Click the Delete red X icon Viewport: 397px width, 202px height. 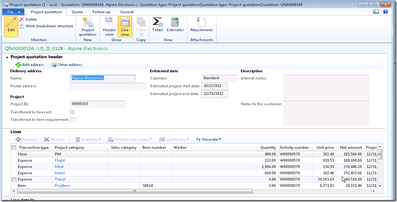point(22,19)
